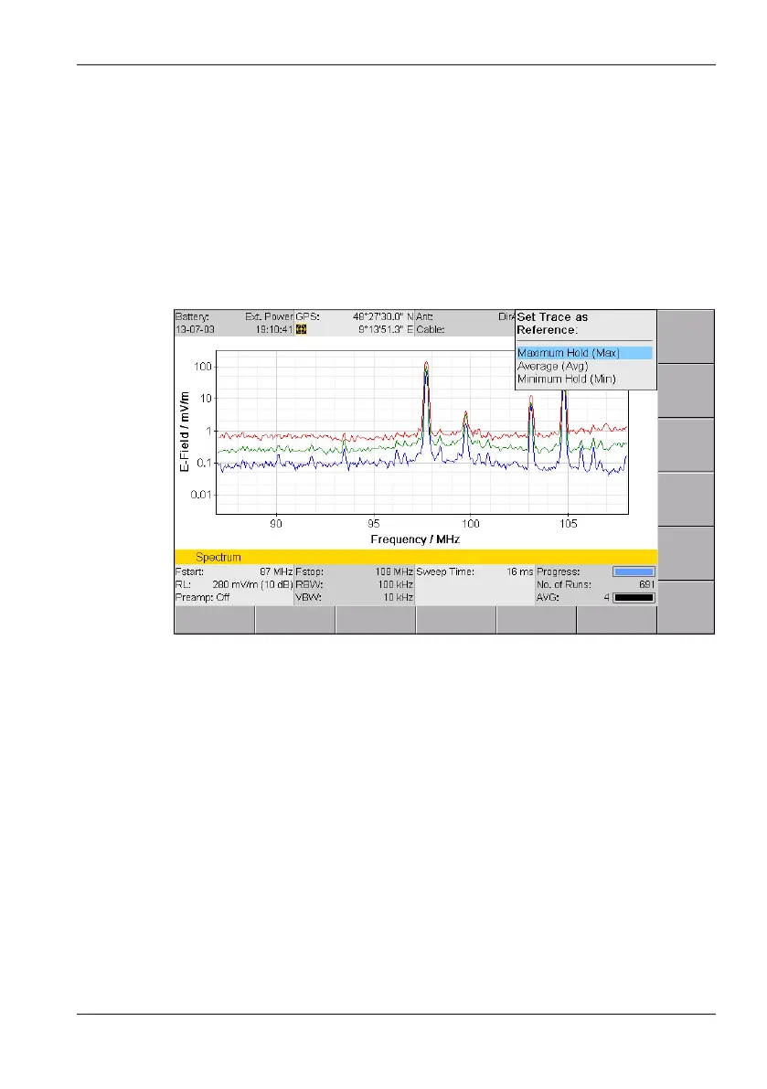Click the Fstop 108 MHz value
The image size is (767, 1089).
(x=394, y=572)
